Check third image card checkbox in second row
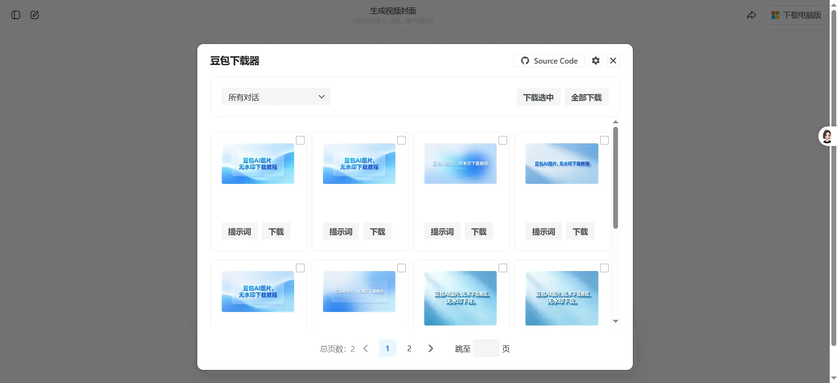 click(503, 268)
